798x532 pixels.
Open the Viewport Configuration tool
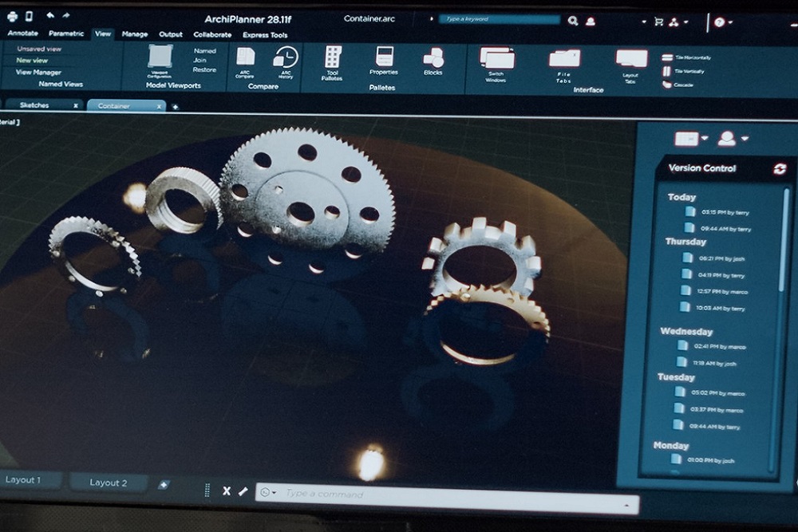coord(160,57)
